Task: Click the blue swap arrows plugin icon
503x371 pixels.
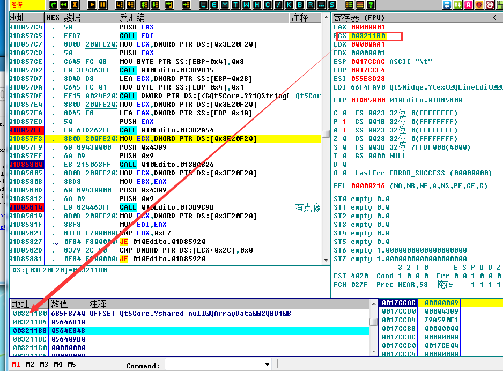Action: click(x=447, y=4)
